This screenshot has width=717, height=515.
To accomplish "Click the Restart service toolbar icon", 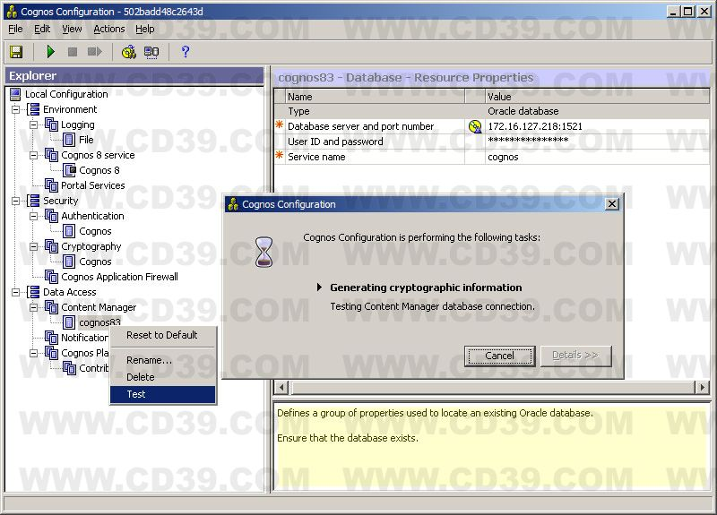I will 95,52.
